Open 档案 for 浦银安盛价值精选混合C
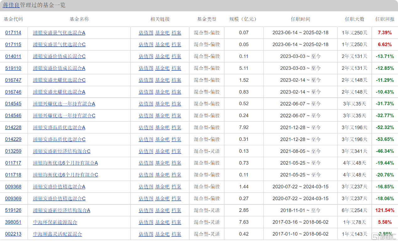This screenshot has height=242, width=398. tap(176, 198)
